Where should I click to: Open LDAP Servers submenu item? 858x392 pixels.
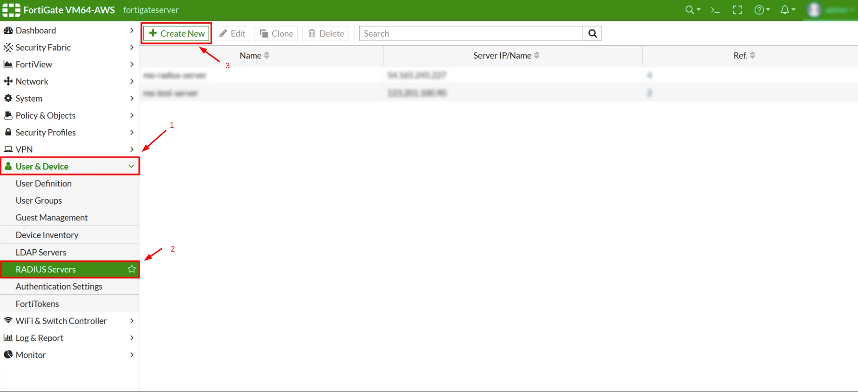[69, 252]
